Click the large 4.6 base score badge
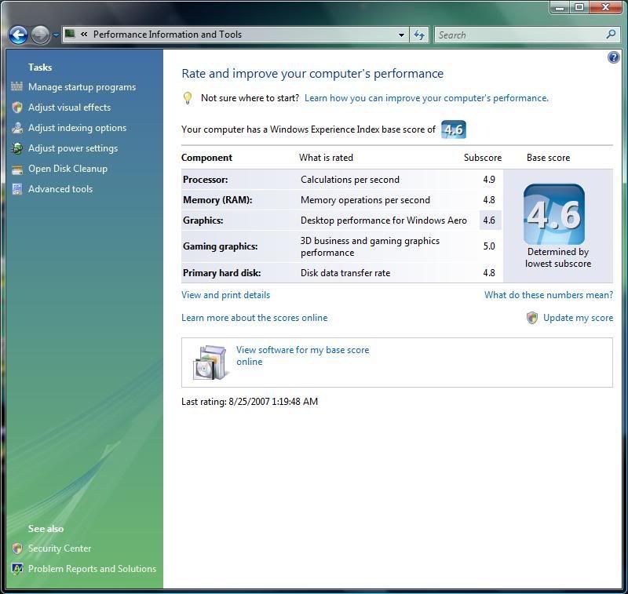 tap(554, 214)
